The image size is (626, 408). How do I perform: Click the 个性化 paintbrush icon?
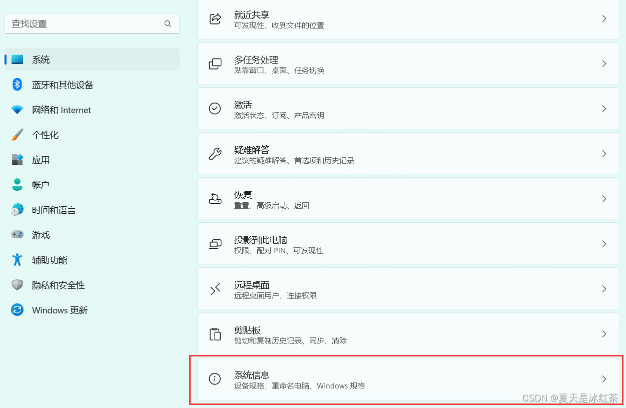(x=18, y=135)
